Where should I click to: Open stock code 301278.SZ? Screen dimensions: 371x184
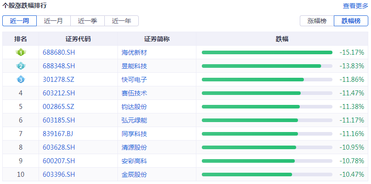[59, 80]
